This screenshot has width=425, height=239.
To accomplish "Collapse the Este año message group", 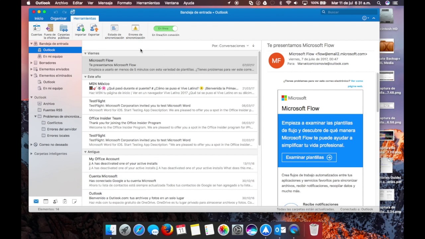I will point(85,77).
